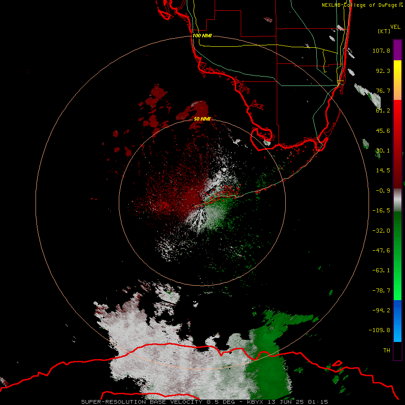
Task: Click the -78.7 velocity scale value
Action: click(x=381, y=291)
